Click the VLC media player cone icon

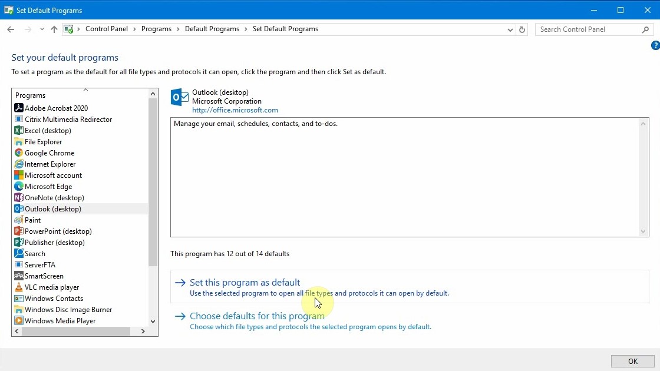pos(18,287)
